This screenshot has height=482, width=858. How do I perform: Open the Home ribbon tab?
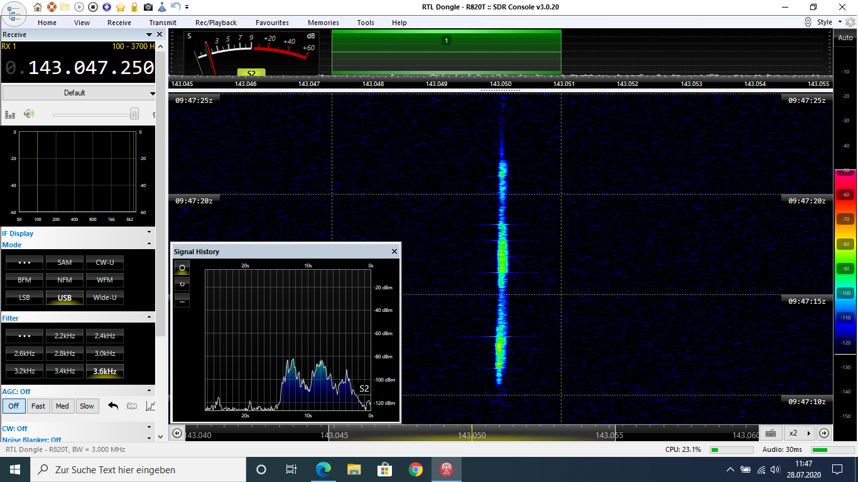coord(47,23)
